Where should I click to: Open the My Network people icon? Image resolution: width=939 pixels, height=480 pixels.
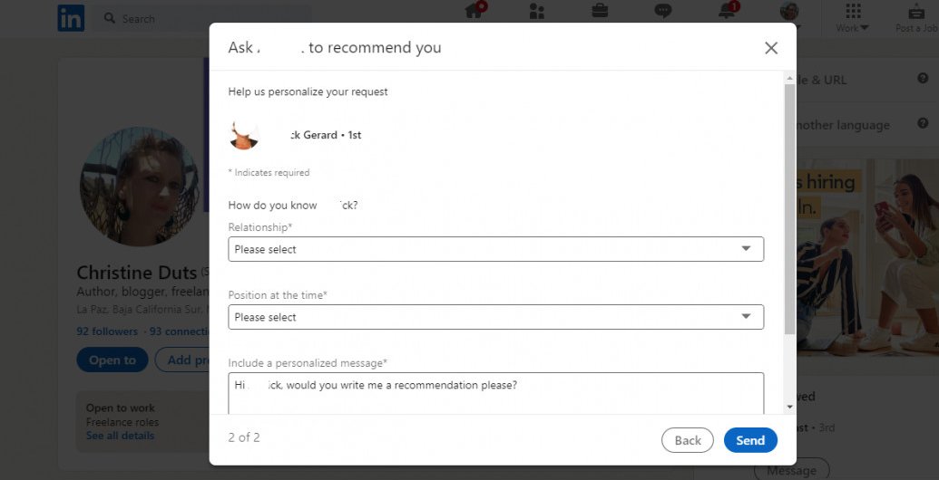click(536, 11)
